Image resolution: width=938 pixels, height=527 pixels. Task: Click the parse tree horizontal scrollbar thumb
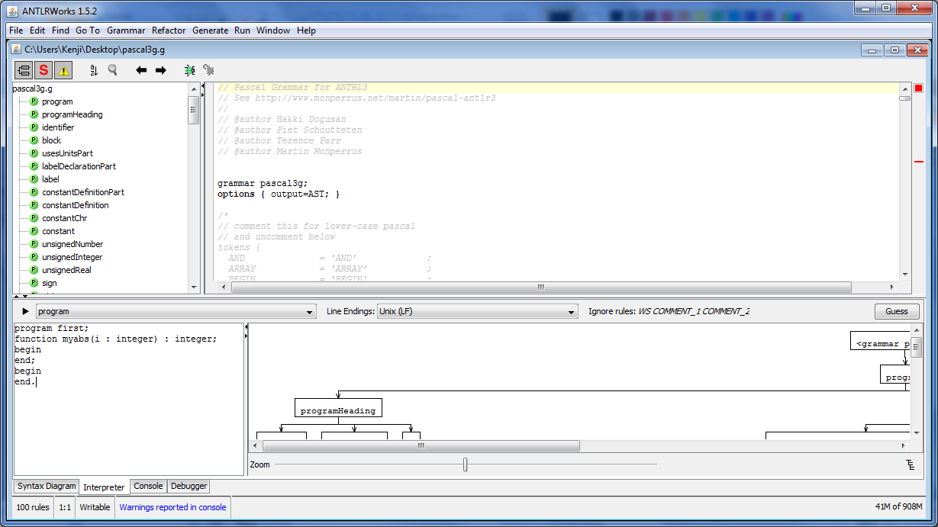421,446
